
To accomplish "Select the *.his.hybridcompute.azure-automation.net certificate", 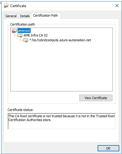I will [60, 40].
